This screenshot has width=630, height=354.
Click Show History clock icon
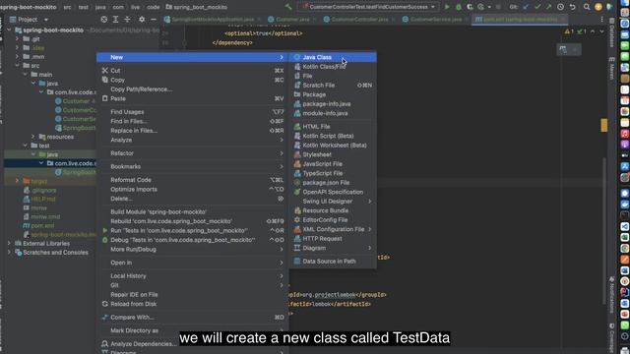point(560,7)
